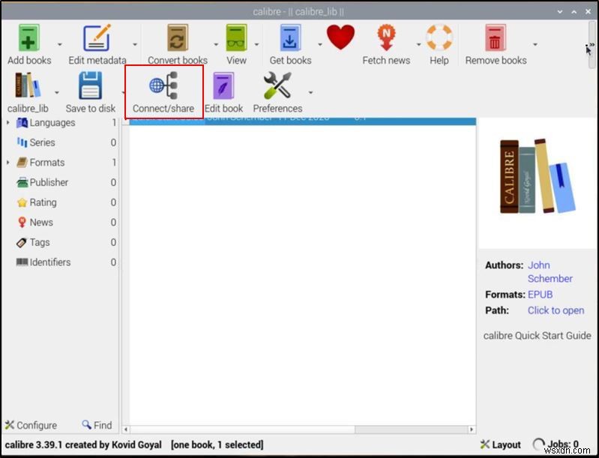Open Preferences wrench icon
The width and height of the screenshot is (599, 458).
click(x=277, y=85)
